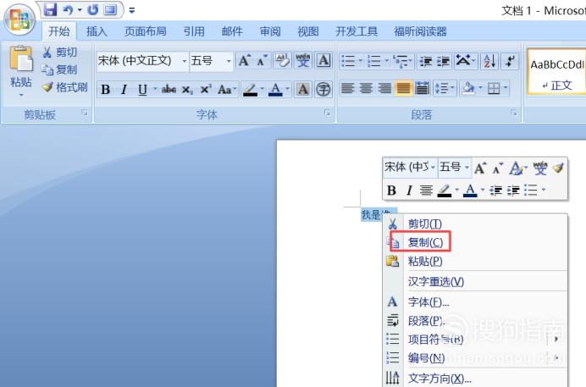This screenshot has height=387, width=586.
Task: Open Change Case Aa dropdown
Action: pos(226,90)
